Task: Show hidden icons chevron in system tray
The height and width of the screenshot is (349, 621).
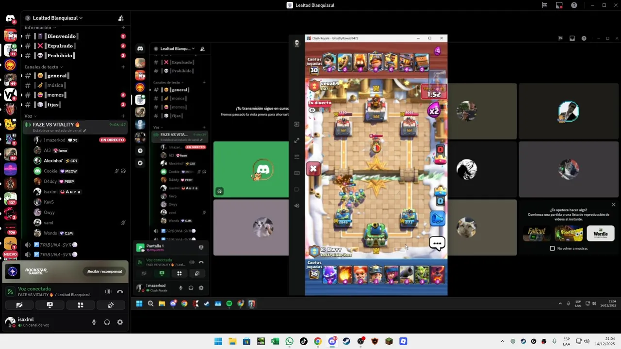Action: tap(502, 341)
